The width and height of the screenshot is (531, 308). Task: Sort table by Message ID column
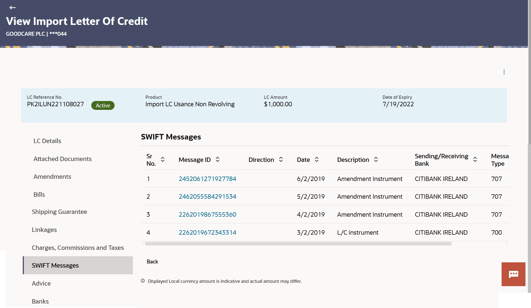[x=218, y=159]
